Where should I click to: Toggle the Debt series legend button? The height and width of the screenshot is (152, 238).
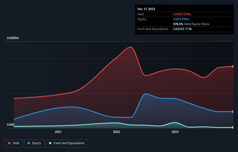[14, 143]
